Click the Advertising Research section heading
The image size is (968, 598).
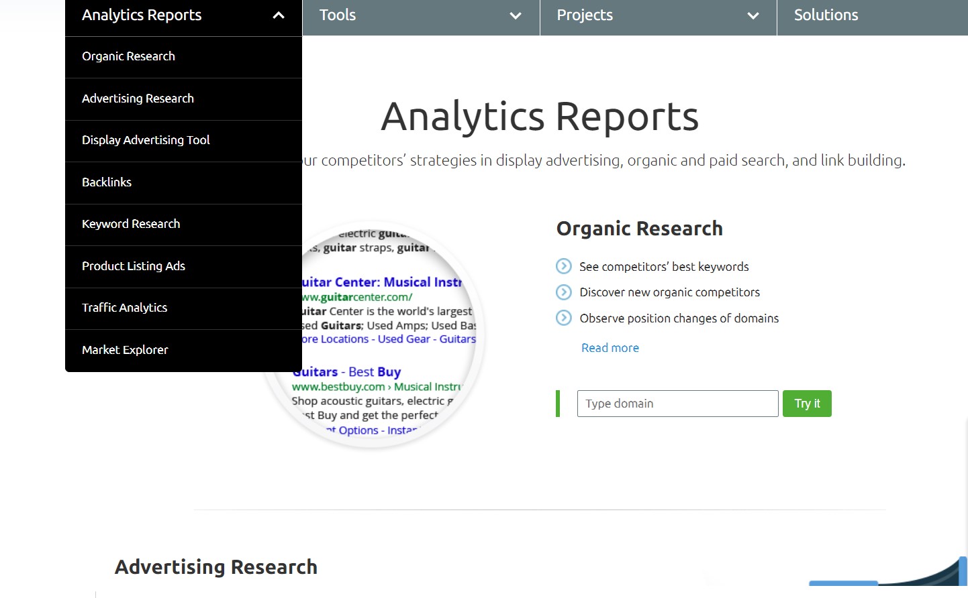click(216, 567)
